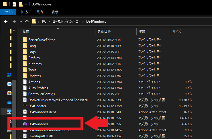212x139 pixels.
Task: Open the 表示 ribbon tab
Action: pyautogui.click(x=55, y=12)
